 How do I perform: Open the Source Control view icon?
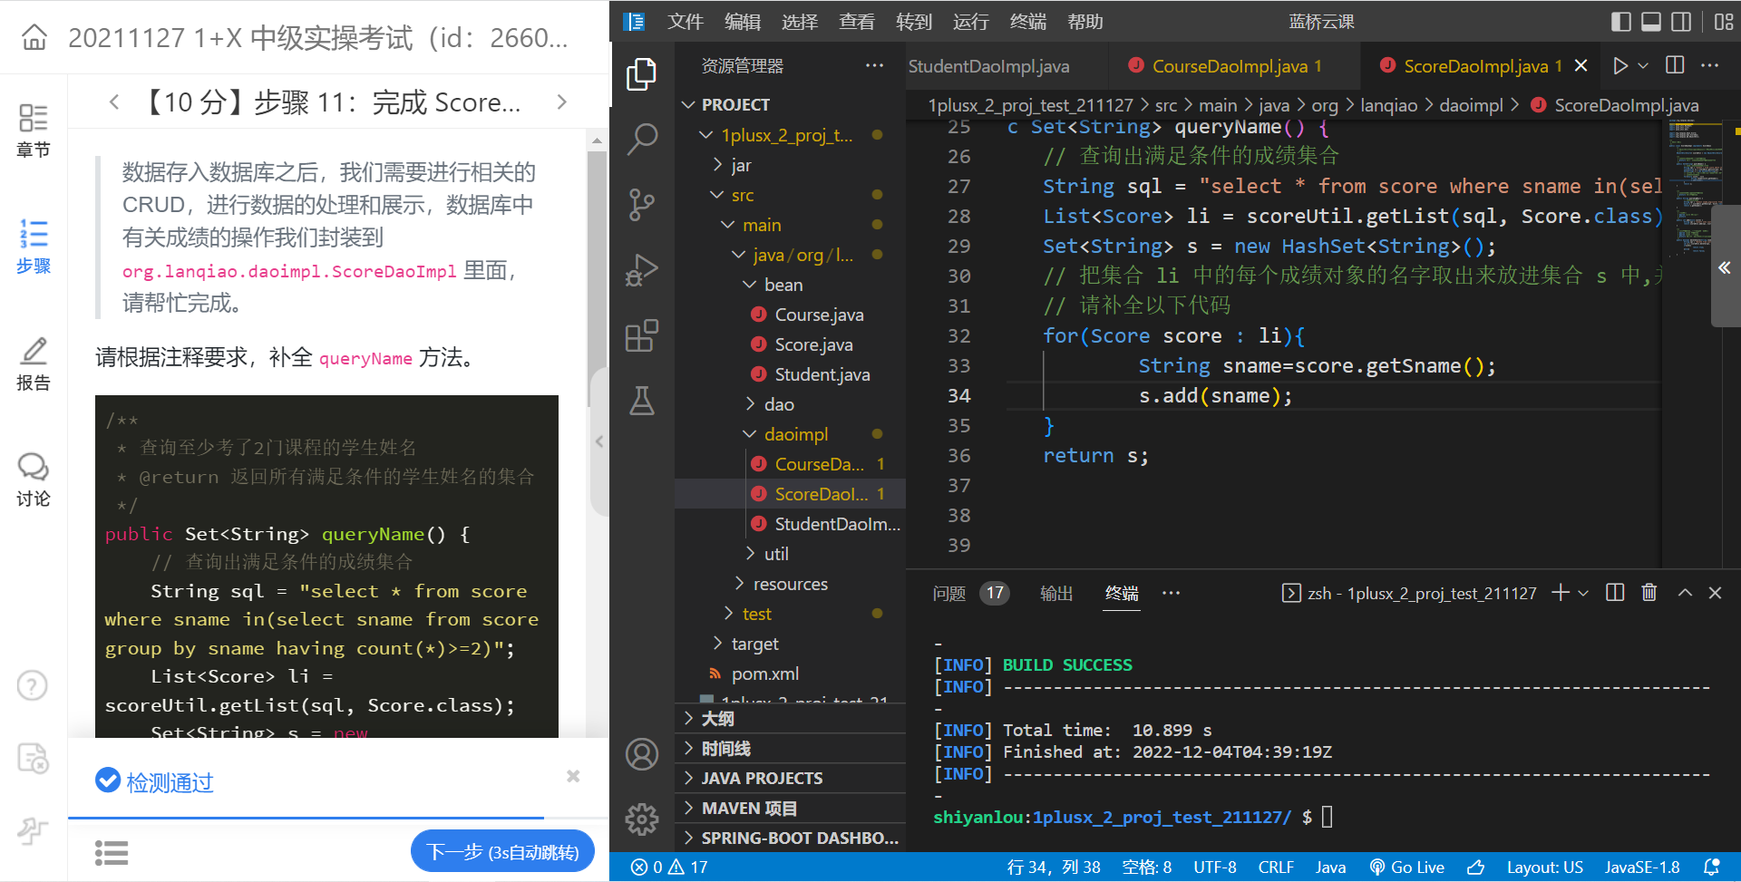click(642, 205)
